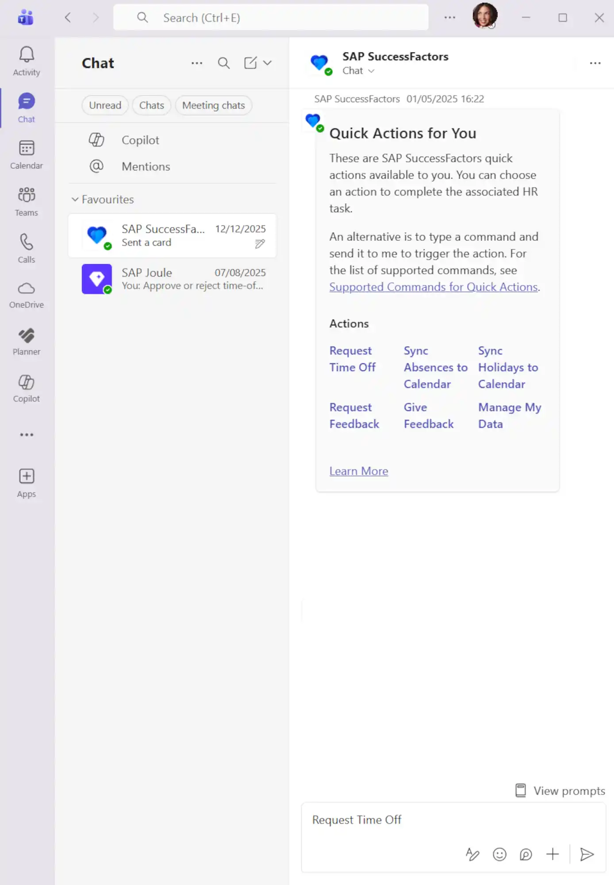Click the SAP Joule avatar icon
614x885 pixels.
(x=97, y=279)
